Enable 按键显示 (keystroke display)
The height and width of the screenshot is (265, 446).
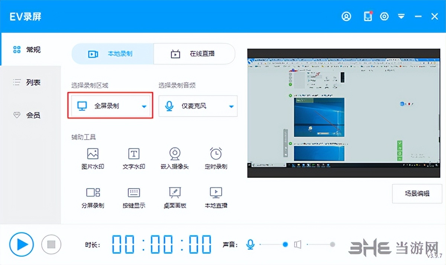click(x=133, y=197)
